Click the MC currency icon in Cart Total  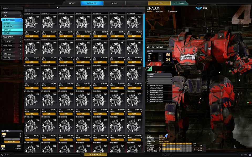pos(4,134)
